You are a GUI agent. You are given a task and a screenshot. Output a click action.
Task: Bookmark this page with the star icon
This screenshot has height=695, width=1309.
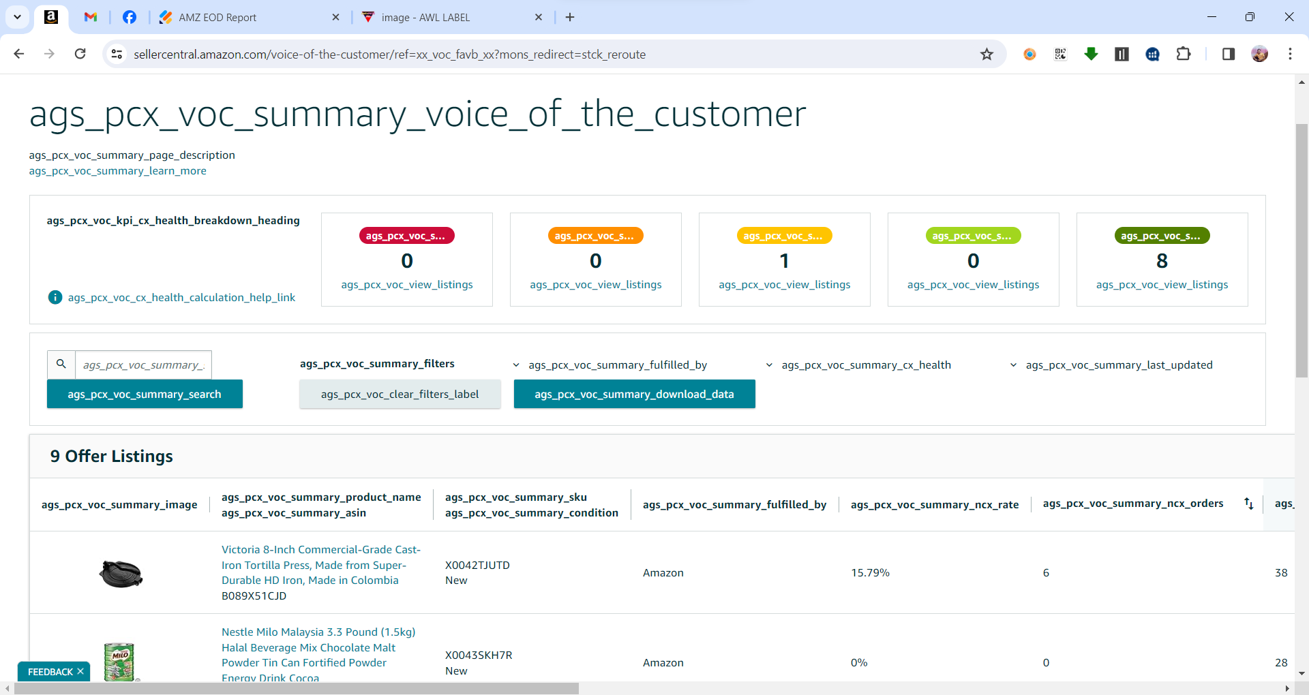(987, 54)
